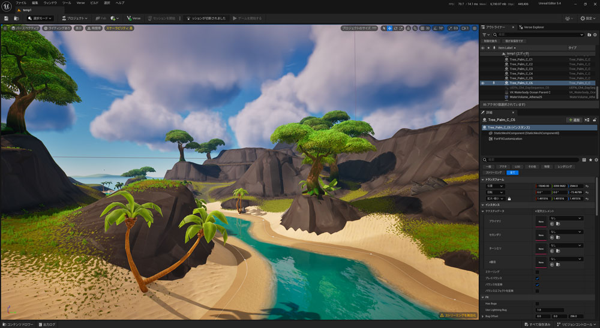Activate the translate (move) gizmo tool

click(389, 28)
